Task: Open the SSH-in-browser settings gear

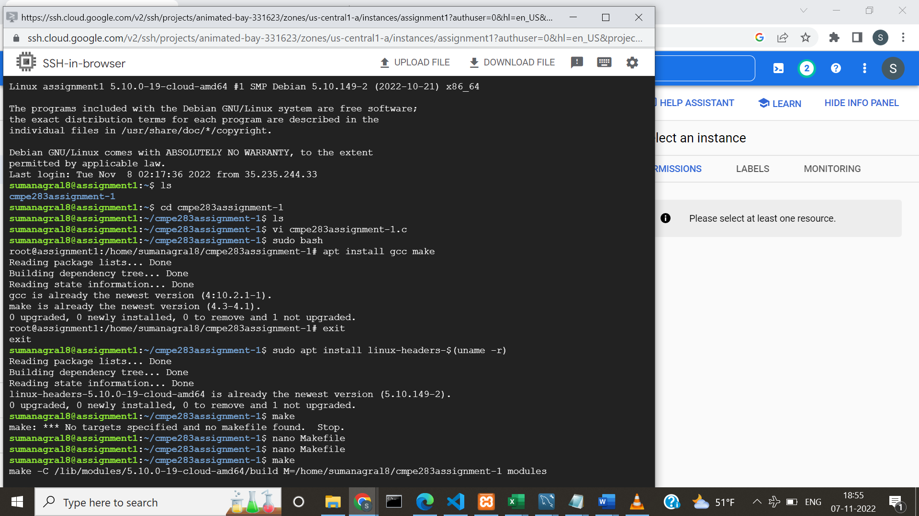Action: [632, 62]
